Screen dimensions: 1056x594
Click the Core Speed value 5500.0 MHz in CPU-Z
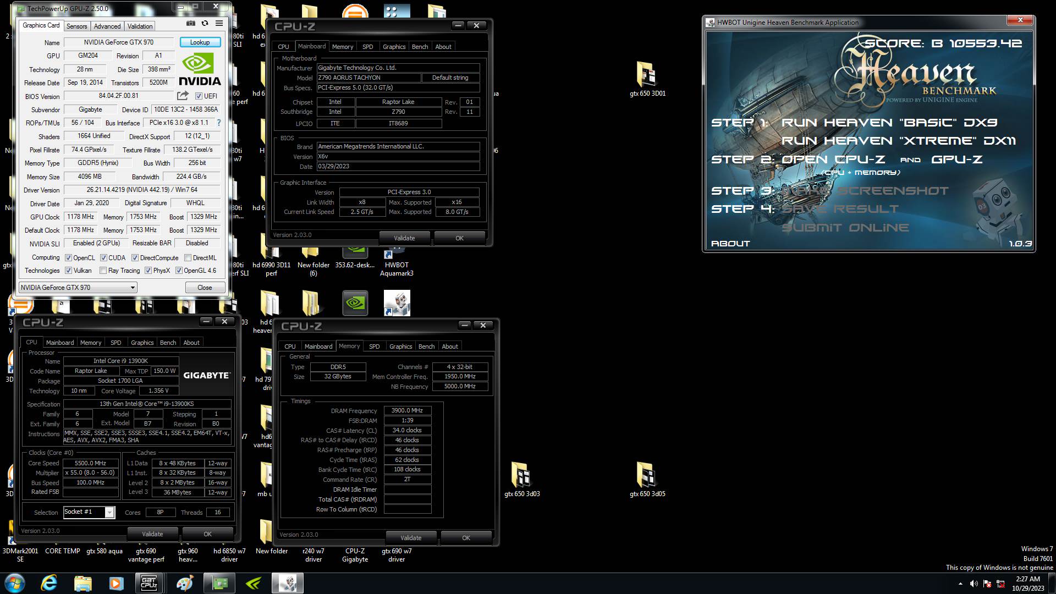[x=91, y=463]
